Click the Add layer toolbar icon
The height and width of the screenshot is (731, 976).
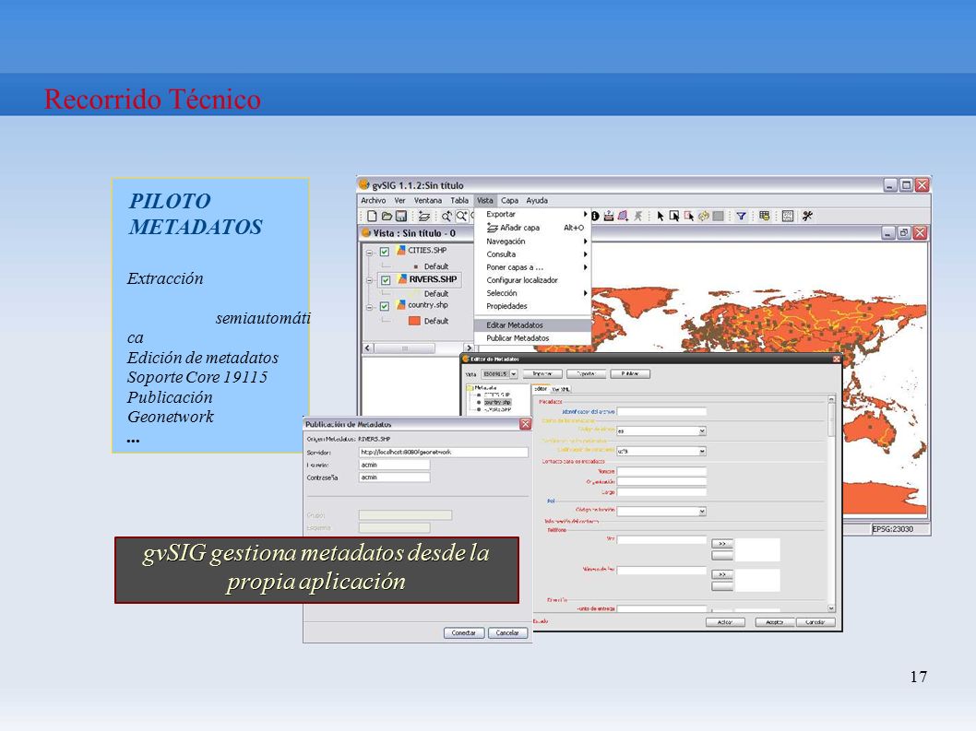[x=424, y=216]
